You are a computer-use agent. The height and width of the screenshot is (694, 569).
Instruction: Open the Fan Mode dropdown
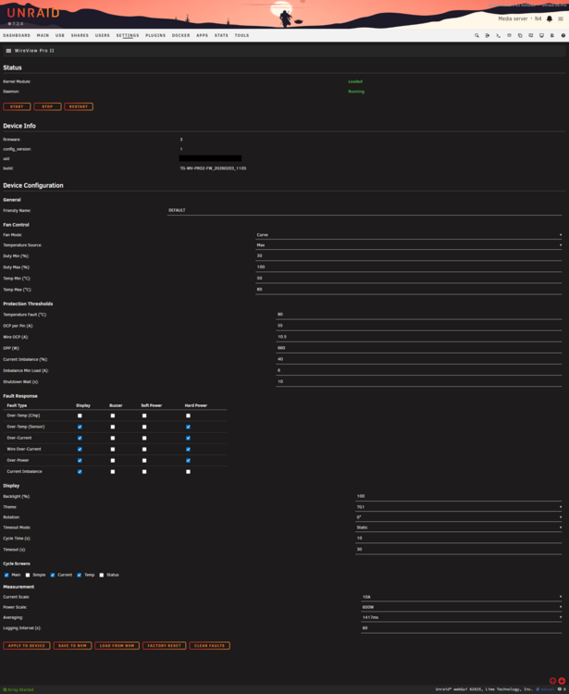pos(409,235)
